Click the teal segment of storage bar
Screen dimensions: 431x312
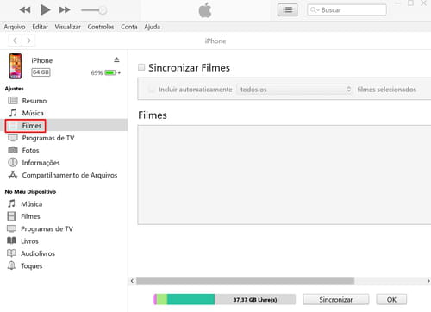click(x=191, y=299)
